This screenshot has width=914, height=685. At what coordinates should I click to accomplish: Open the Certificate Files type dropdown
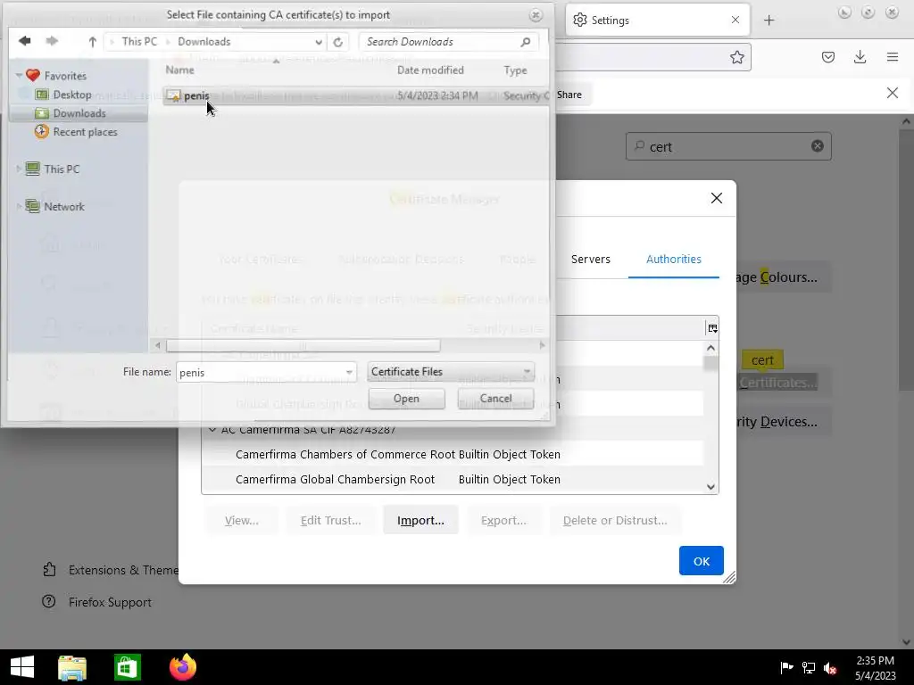tap(451, 372)
